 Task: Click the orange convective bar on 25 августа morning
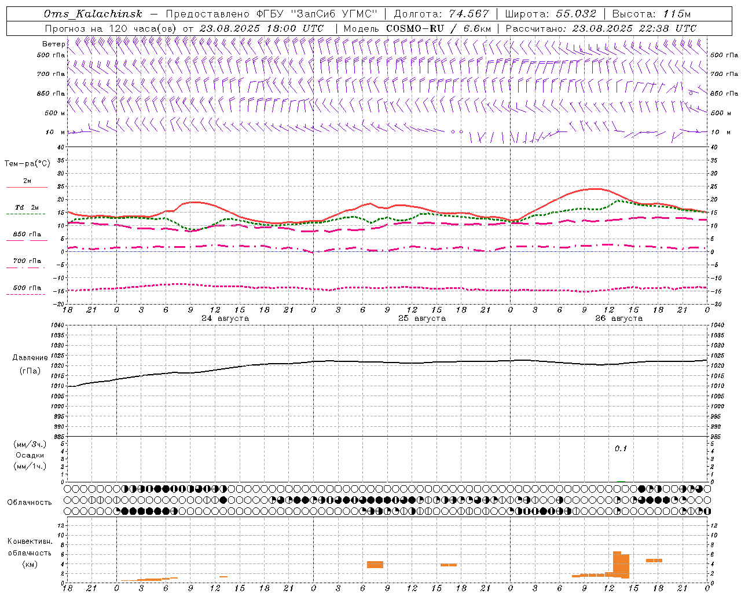click(x=375, y=565)
